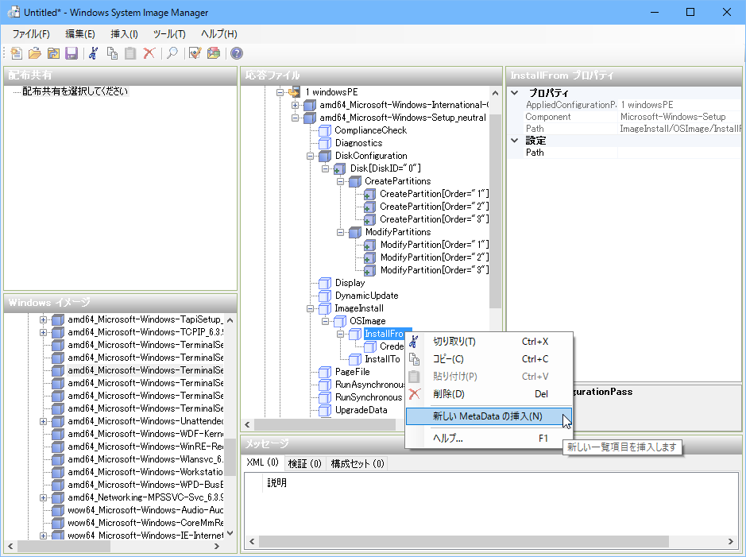The image size is (746, 557).
Task: Click the Path value field under 設定
Action: click(x=679, y=153)
